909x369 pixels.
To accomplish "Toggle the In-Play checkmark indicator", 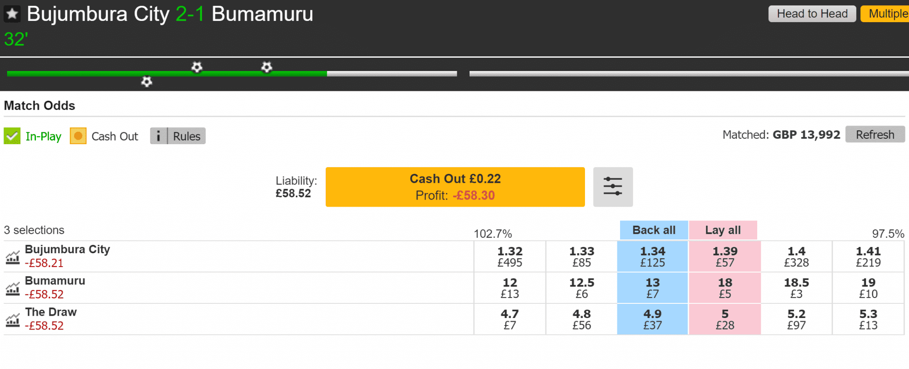I will point(12,136).
